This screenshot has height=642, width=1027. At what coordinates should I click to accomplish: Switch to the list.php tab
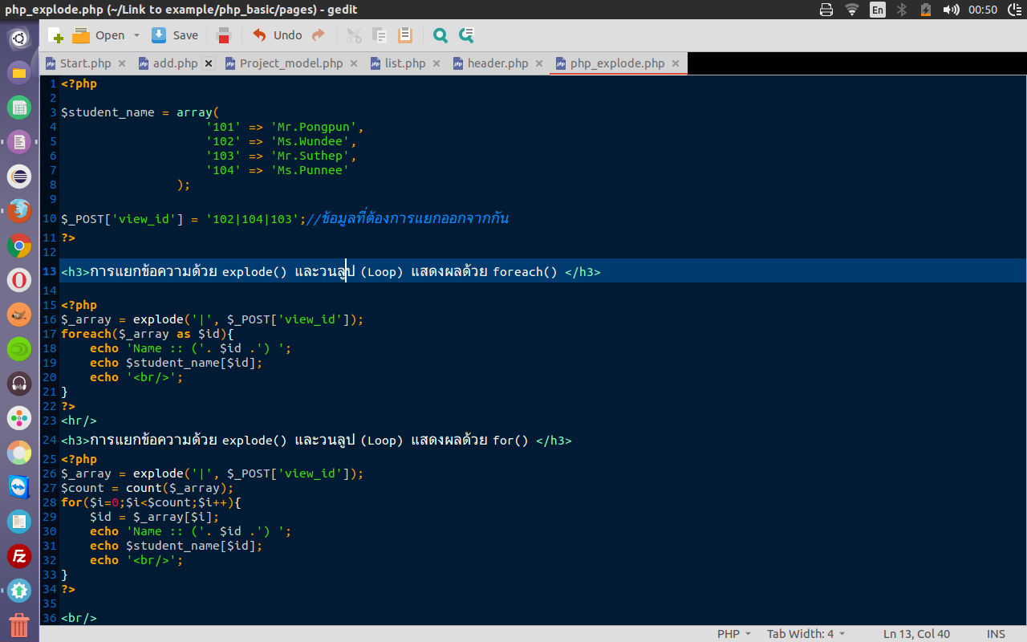[405, 63]
